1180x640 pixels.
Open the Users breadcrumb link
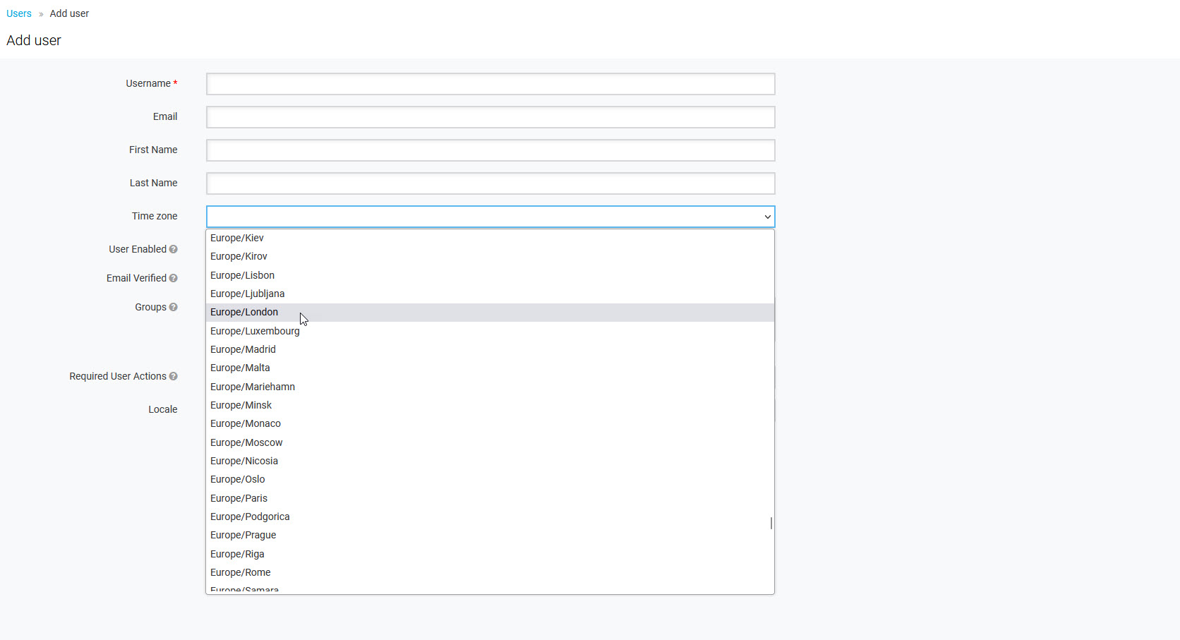pos(19,13)
